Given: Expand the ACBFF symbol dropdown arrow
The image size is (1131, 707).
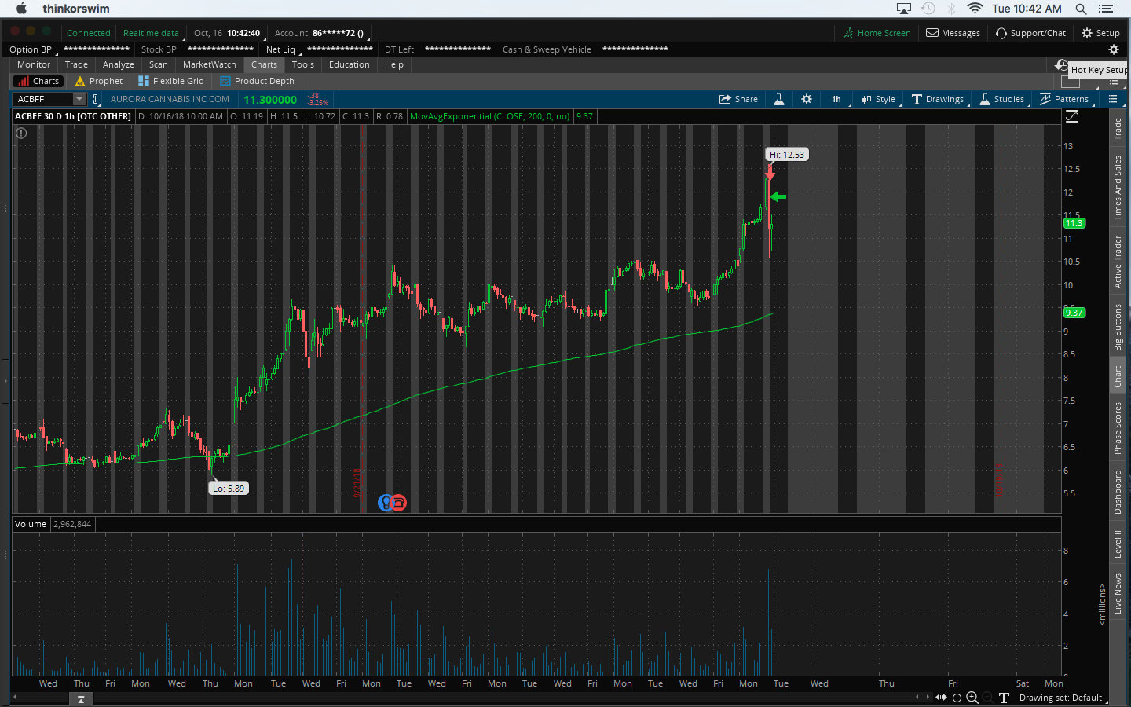Looking at the screenshot, I should click(79, 99).
